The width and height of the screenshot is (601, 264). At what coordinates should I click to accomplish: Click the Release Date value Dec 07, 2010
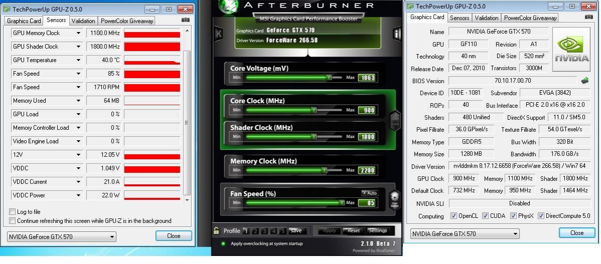tap(468, 68)
